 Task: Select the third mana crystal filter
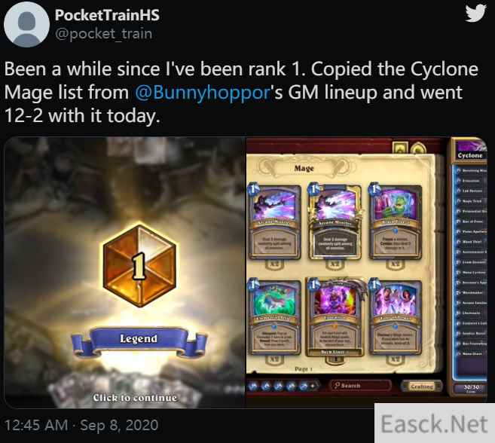(x=278, y=386)
